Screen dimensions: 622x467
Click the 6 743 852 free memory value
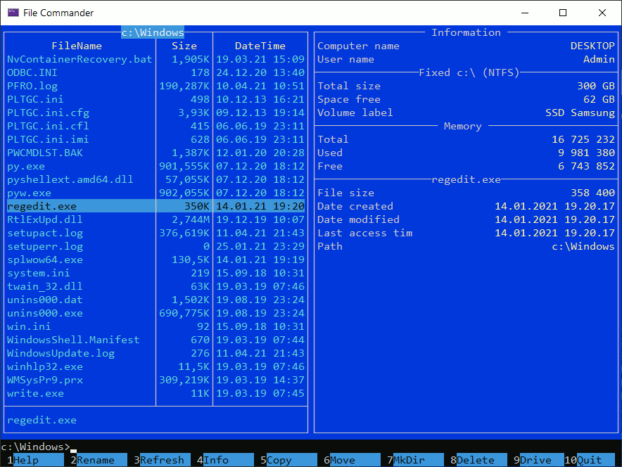tap(586, 166)
